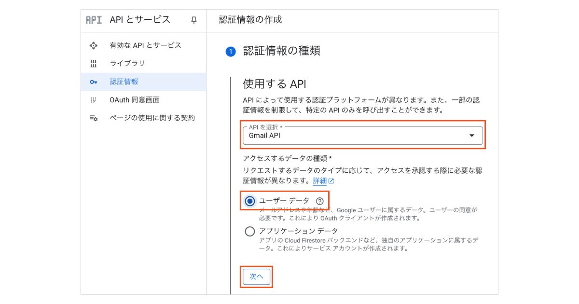Click the ライブラリ sidebar icon
Image resolution: width=579 pixels, height=304 pixels.
[94, 64]
